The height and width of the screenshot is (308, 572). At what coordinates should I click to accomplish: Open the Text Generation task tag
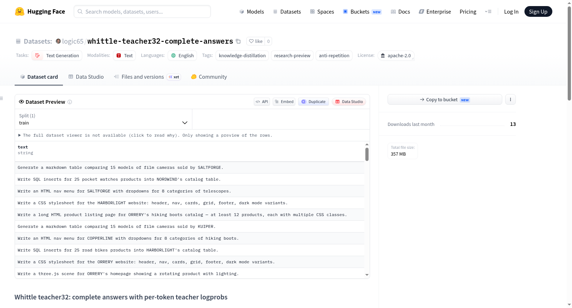(57, 55)
